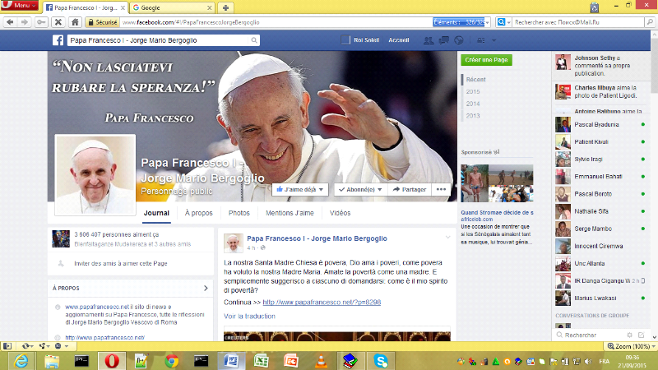Screen dimensions: 658x370
Task: Click the more options ellipsis button on page
Action: pyautogui.click(x=442, y=189)
